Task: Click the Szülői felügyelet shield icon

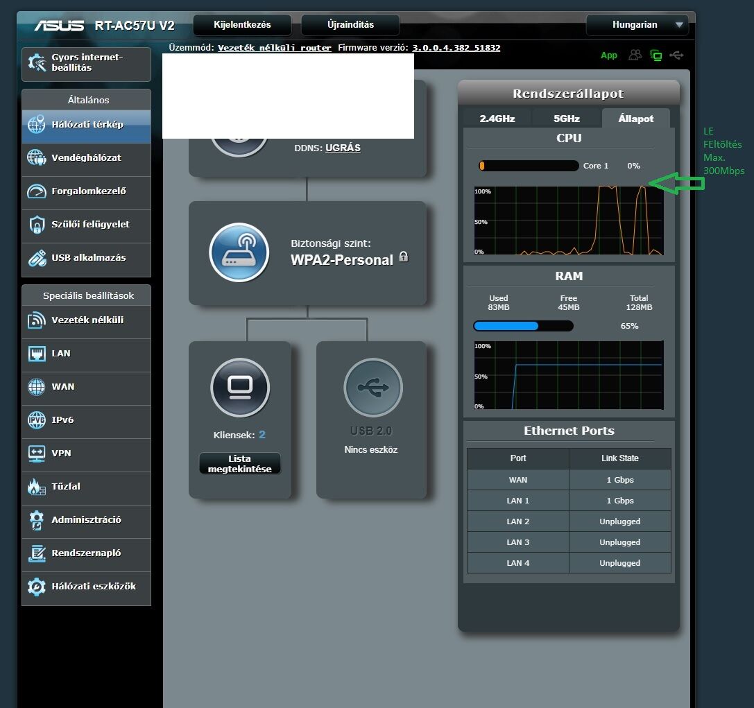Action: point(37,225)
